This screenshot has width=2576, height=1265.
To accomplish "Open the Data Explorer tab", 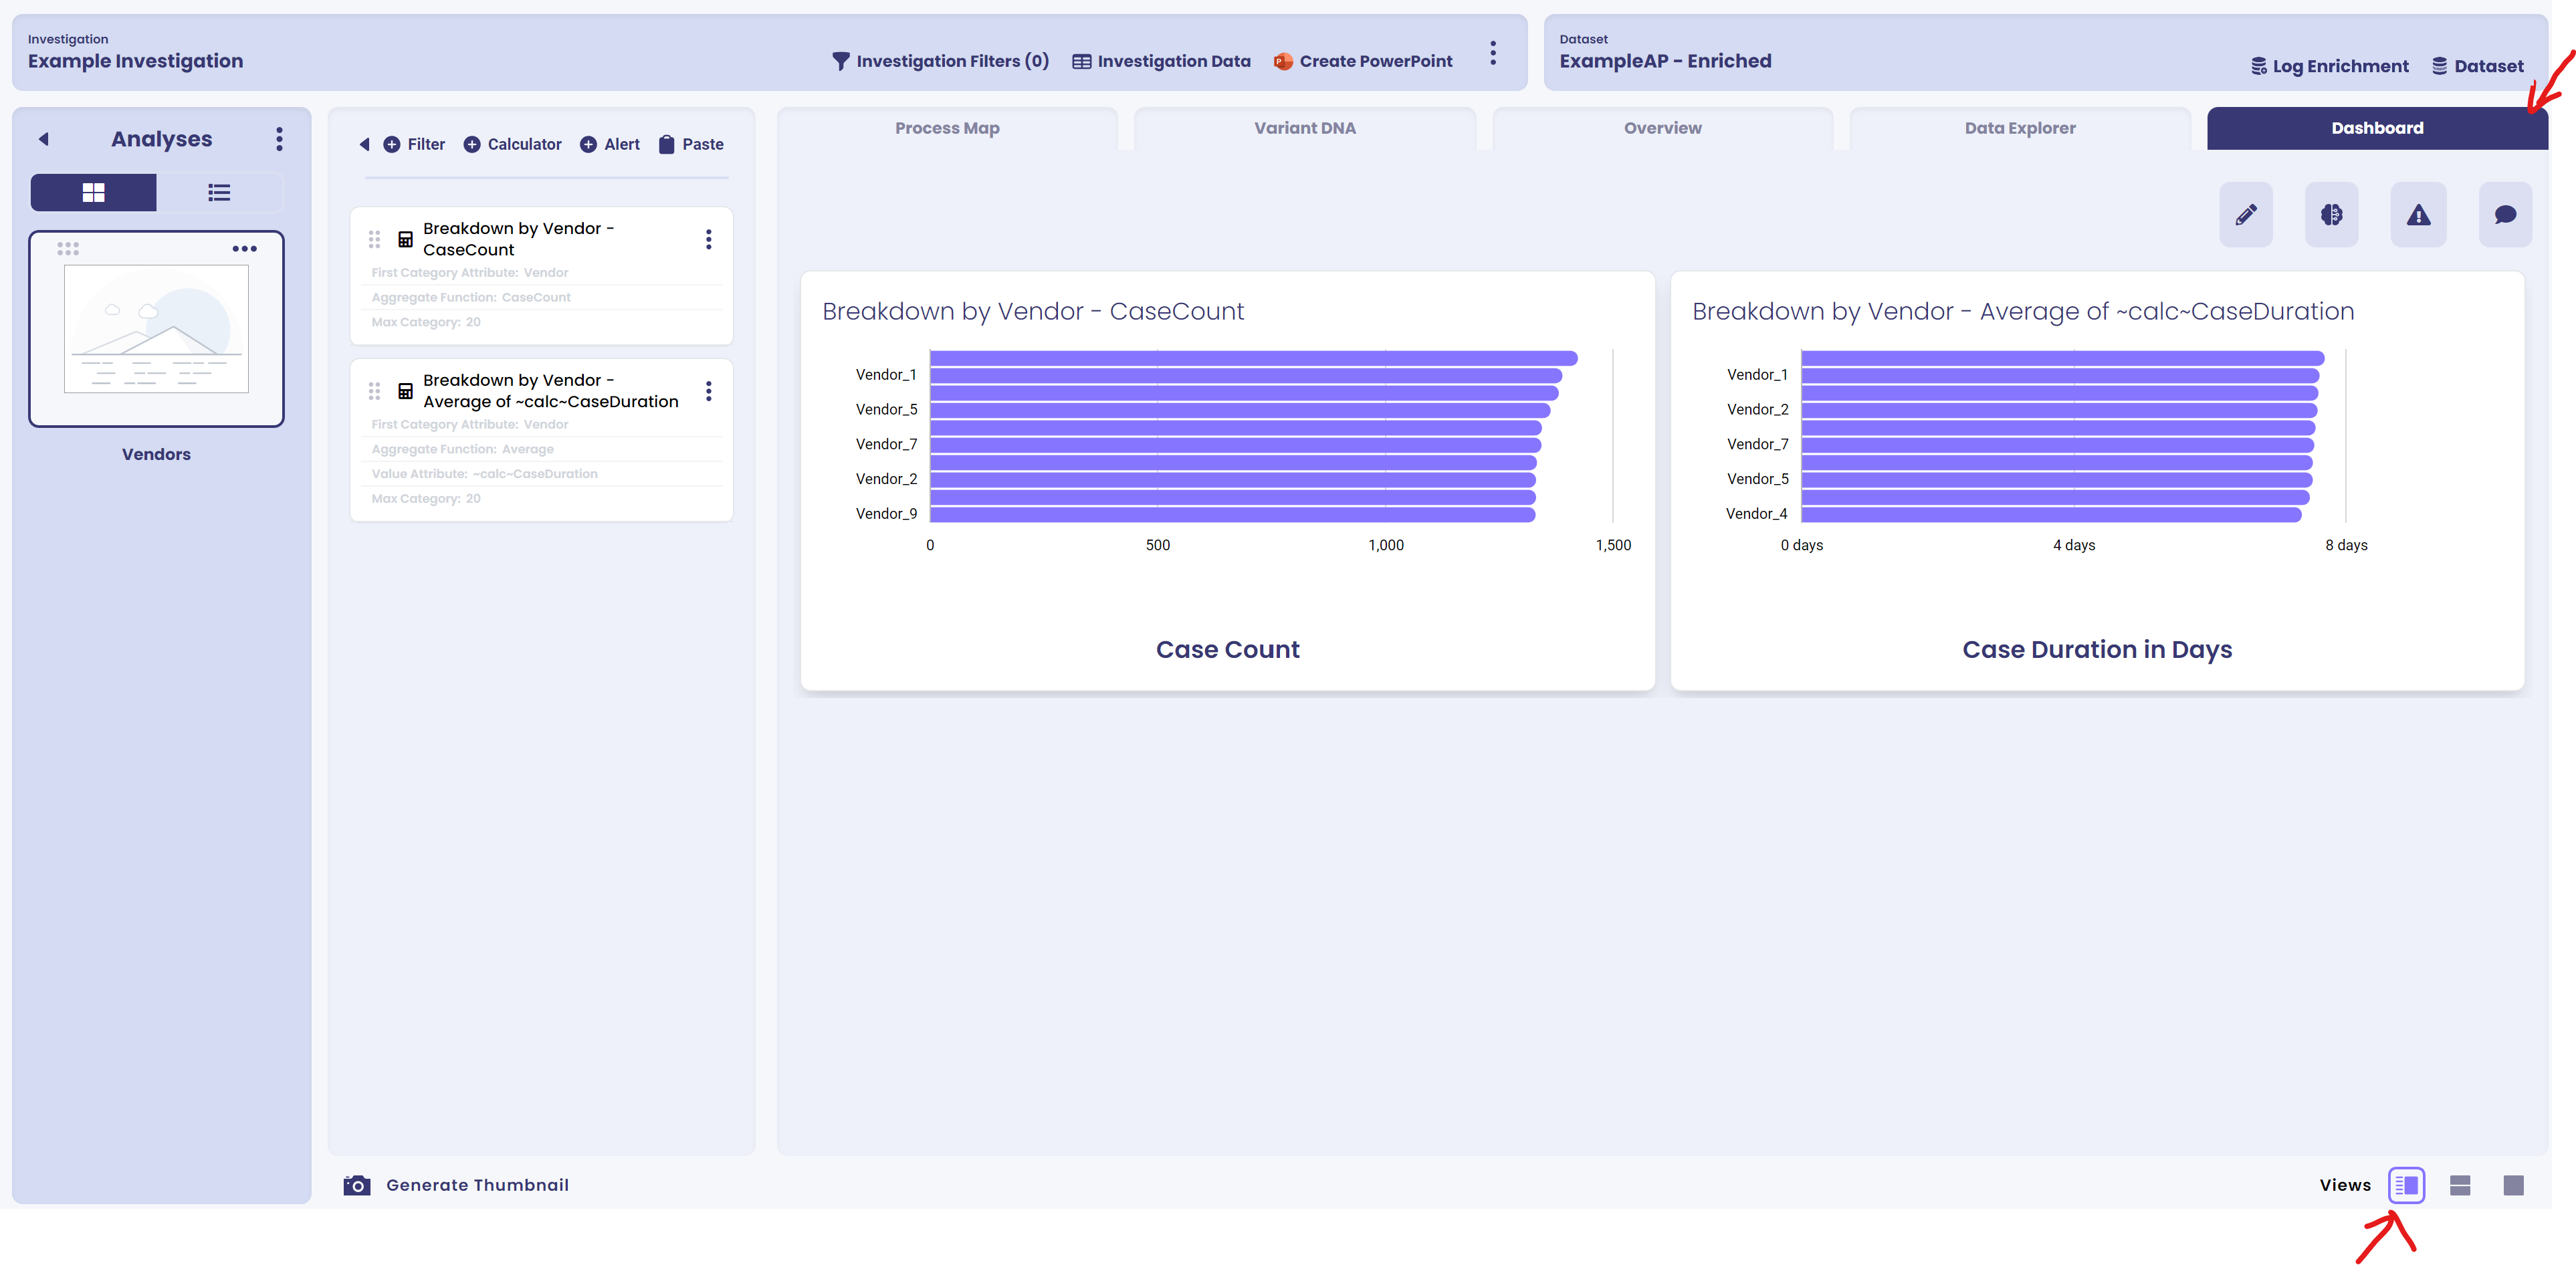I will [2019, 128].
